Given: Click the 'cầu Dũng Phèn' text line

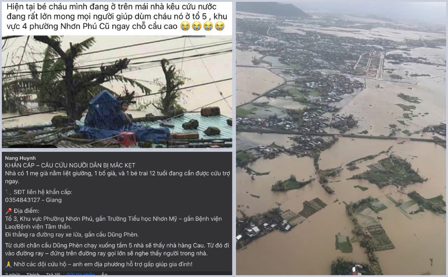Looking at the screenshot, I should tap(72, 235).
